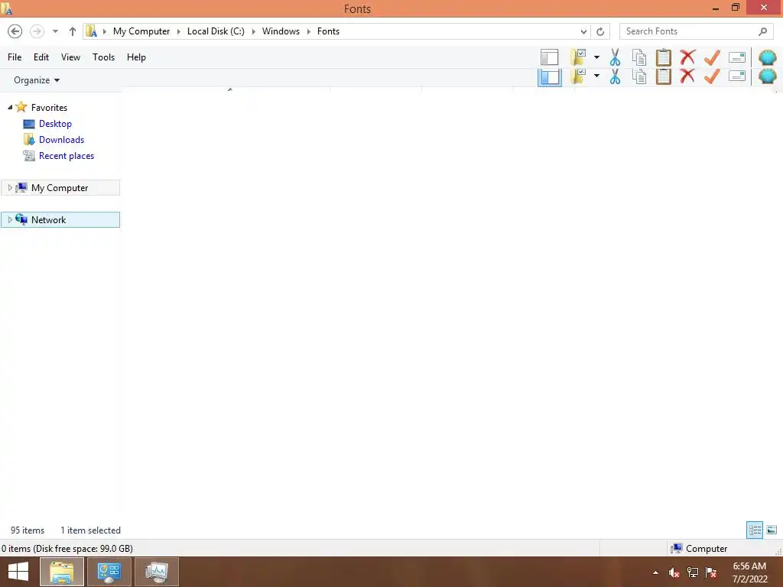783x587 pixels.
Task: Click the Favorites heading in the sidebar
Action: [x=49, y=107]
